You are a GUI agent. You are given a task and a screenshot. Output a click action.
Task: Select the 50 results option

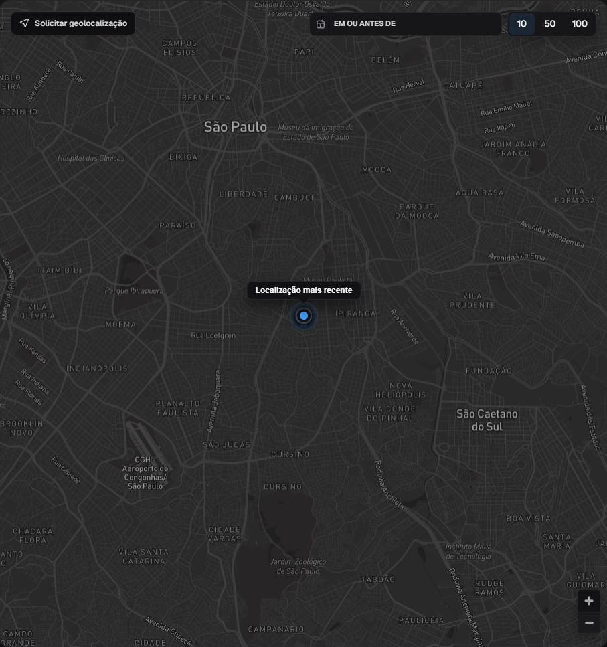tap(549, 24)
